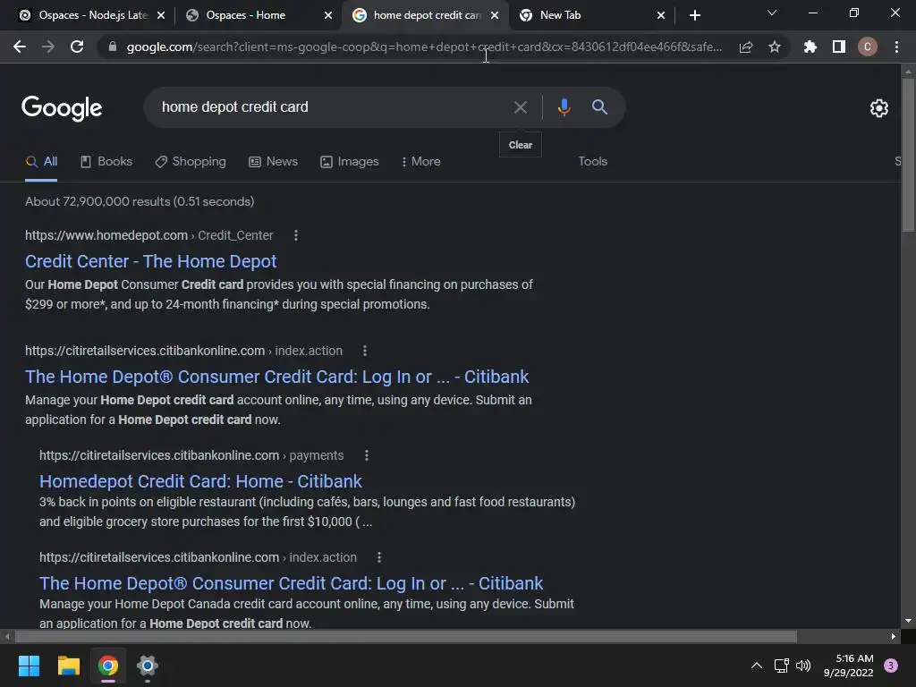
Task: Select the All results filter
Action: (x=41, y=162)
